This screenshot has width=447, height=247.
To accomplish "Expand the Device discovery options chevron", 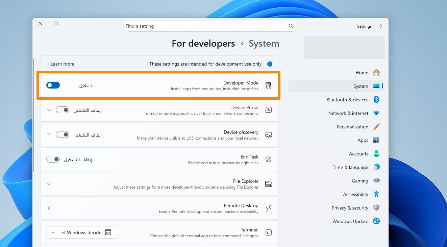I will [x=49, y=134].
